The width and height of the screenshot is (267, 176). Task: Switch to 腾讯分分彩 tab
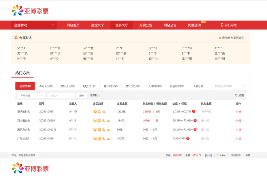[x=133, y=86]
